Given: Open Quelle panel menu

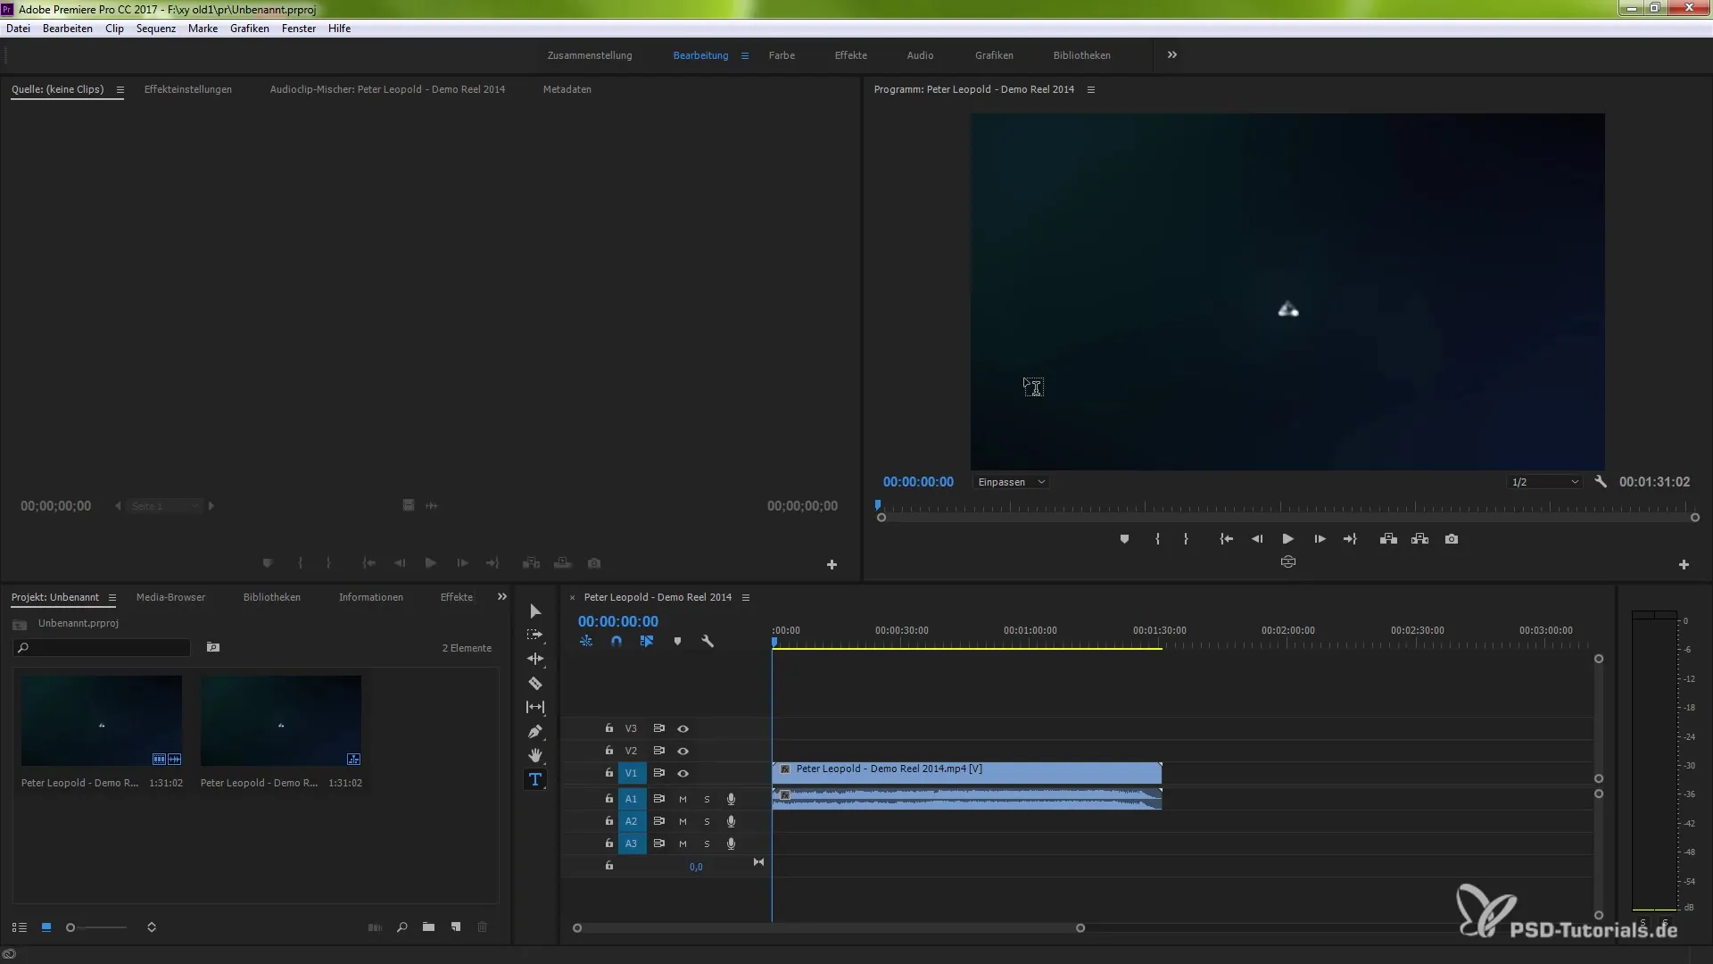Looking at the screenshot, I should click(120, 89).
